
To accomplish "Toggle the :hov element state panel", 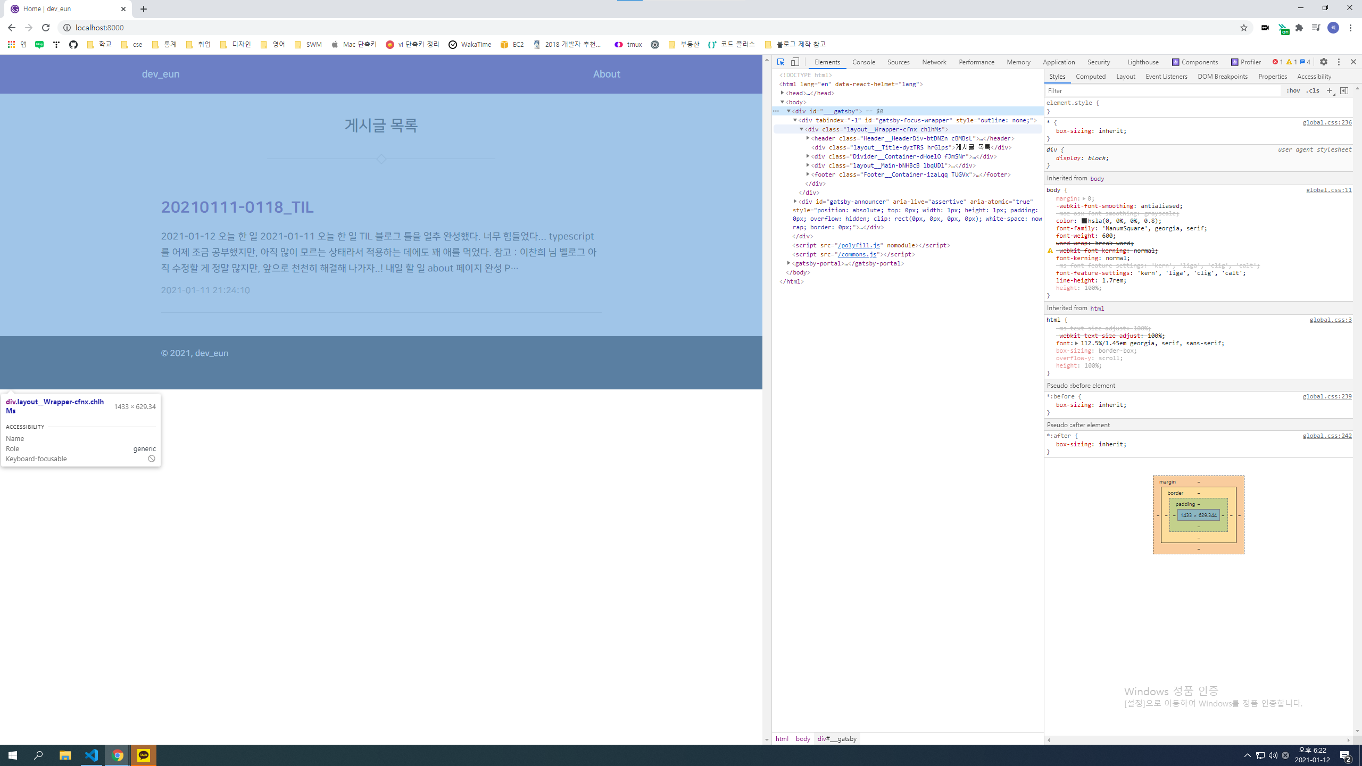I will click(1293, 90).
